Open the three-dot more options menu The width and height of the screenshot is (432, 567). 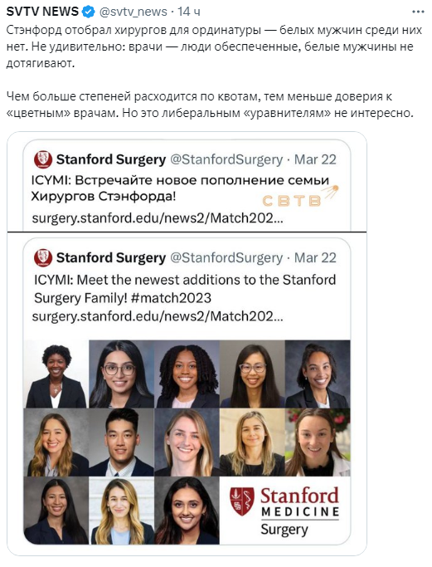pos(418,12)
